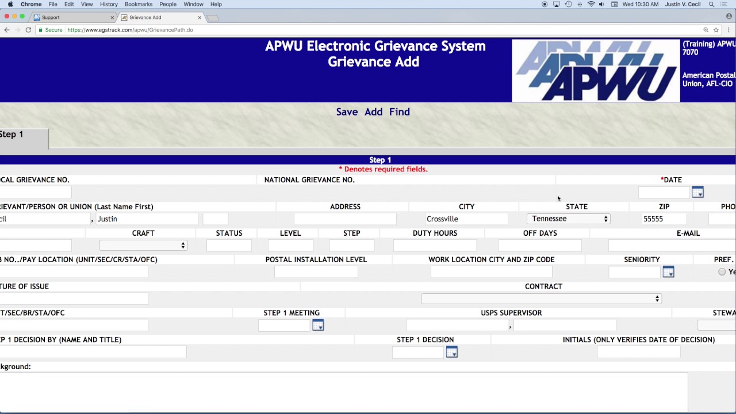Click the volume icon in menu bar
The height and width of the screenshot is (414, 736).
(602, 4)
